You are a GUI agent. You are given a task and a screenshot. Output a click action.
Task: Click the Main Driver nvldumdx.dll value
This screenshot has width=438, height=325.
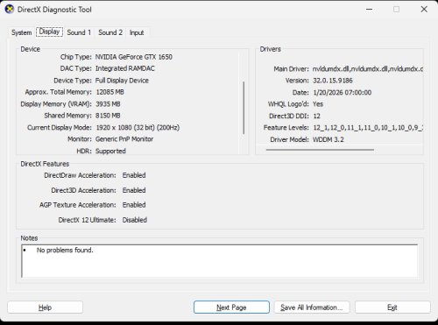click(x=368, y=69)
